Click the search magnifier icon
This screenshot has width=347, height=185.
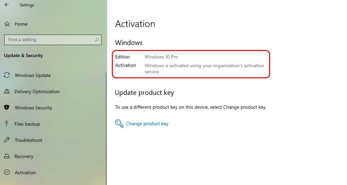tap(97, 40)
